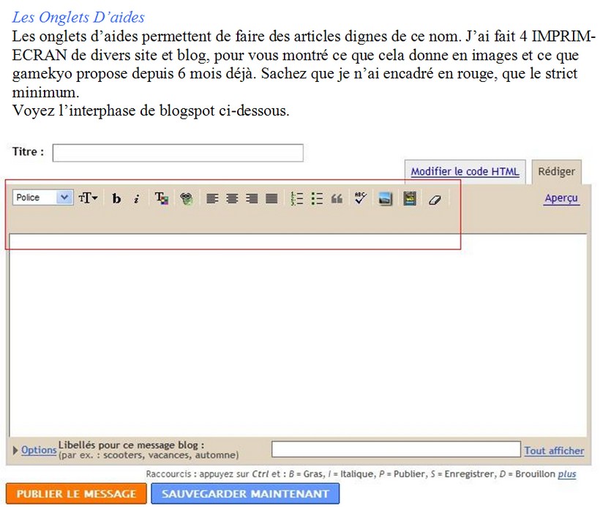Open the text color picker

click(161, 198)
